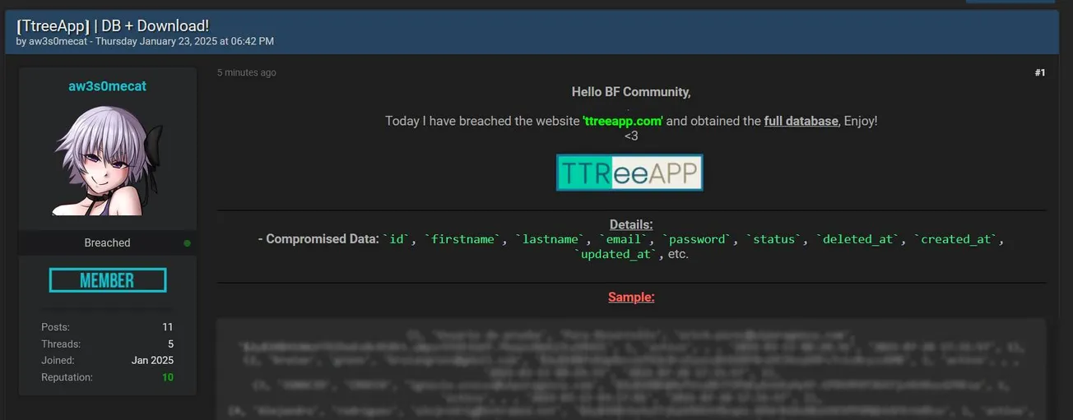Open the post number #1 permalink
The width and height of the screenshot is (1073, 420).
(x=1040, y=73)
